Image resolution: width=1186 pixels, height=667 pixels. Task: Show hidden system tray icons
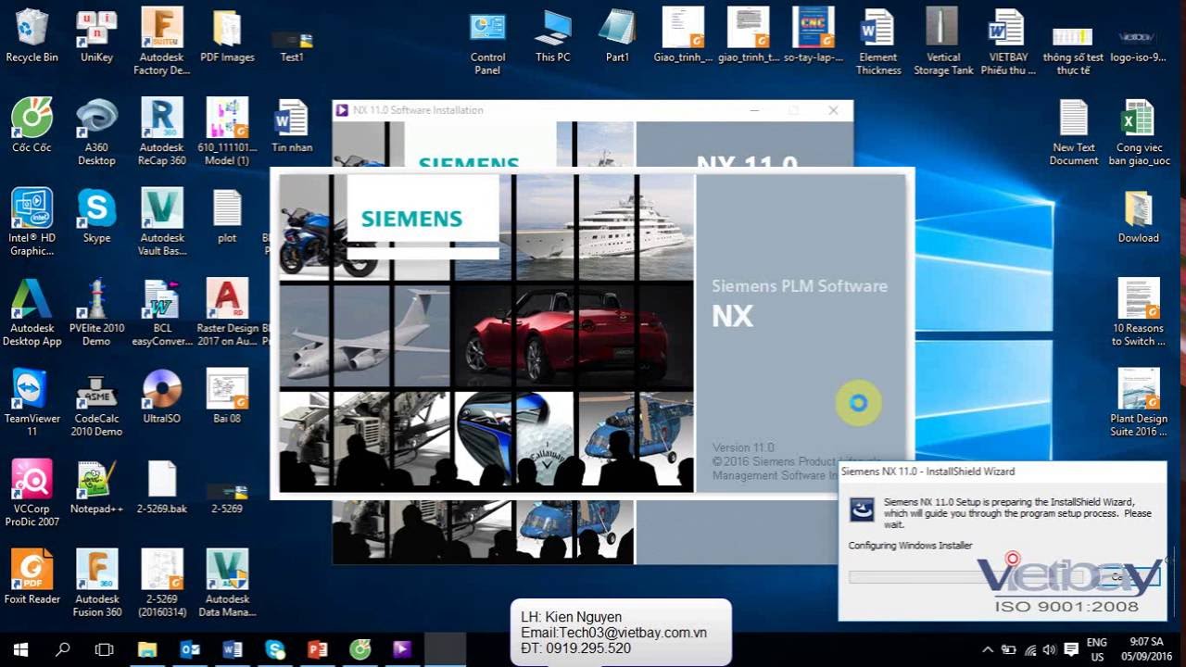(988, 649)
